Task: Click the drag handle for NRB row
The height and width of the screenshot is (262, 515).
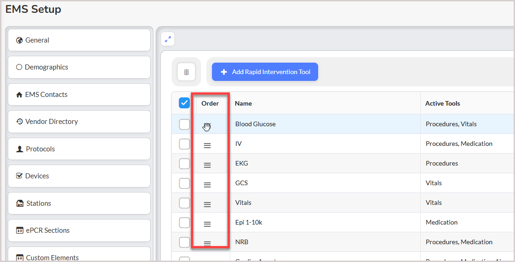Action: pyautogui.click(x=207, y=243)
